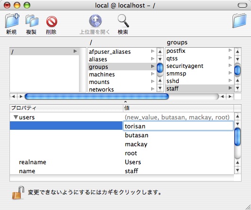The height and width of the screenshot is (210, 251).
Task: Click the torisan text input field
Action: pos(178,126)
